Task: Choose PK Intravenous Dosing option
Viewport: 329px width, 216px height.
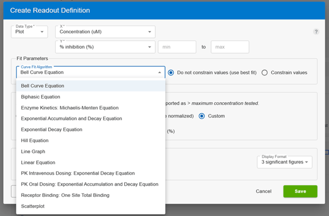Action: point(90,173)
